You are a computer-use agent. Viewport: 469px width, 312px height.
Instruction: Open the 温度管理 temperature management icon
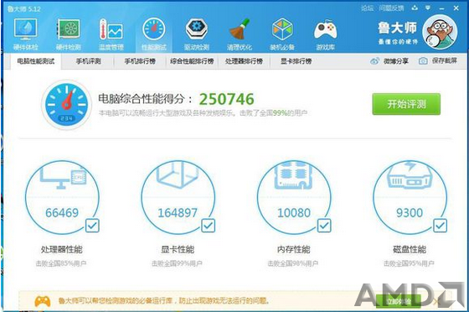coord(111,34)
